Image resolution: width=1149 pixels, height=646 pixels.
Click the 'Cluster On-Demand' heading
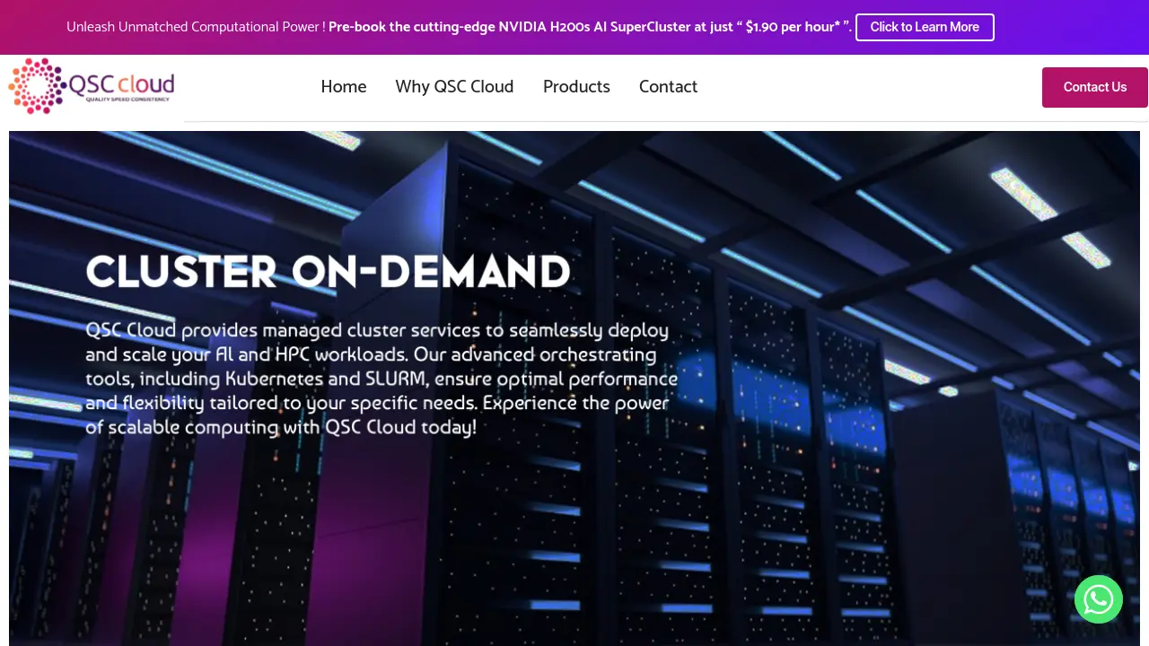click(x=328, y=272)
